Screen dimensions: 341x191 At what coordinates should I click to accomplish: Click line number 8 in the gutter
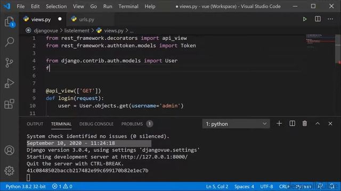pyautogui.click(x=34, y=91)
